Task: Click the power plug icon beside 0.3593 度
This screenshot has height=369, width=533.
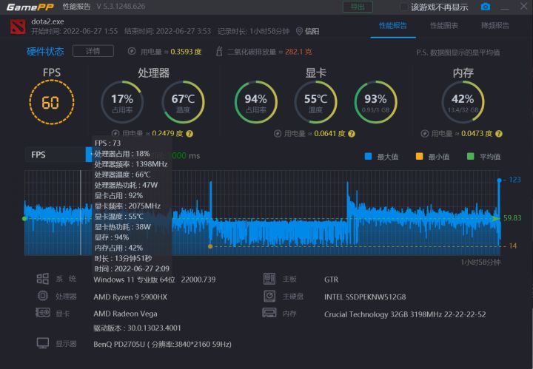Action: pos(132,51)
